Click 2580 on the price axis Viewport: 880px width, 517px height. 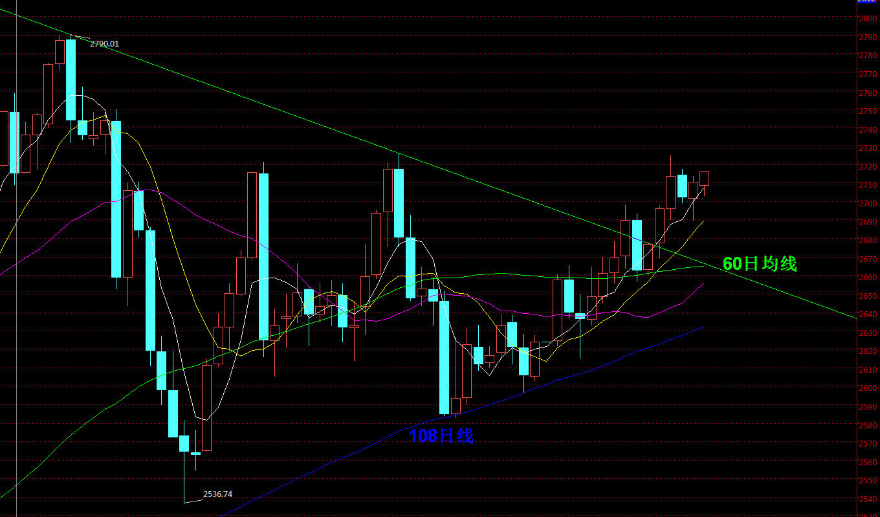(x=868, y=424)
